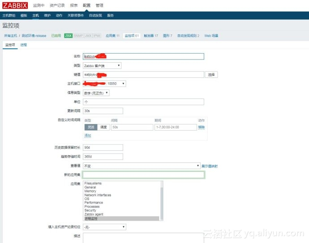Select the 灵活 interval type toggle
Viewport: 309px width, 243px height.
tap(91, 127)
